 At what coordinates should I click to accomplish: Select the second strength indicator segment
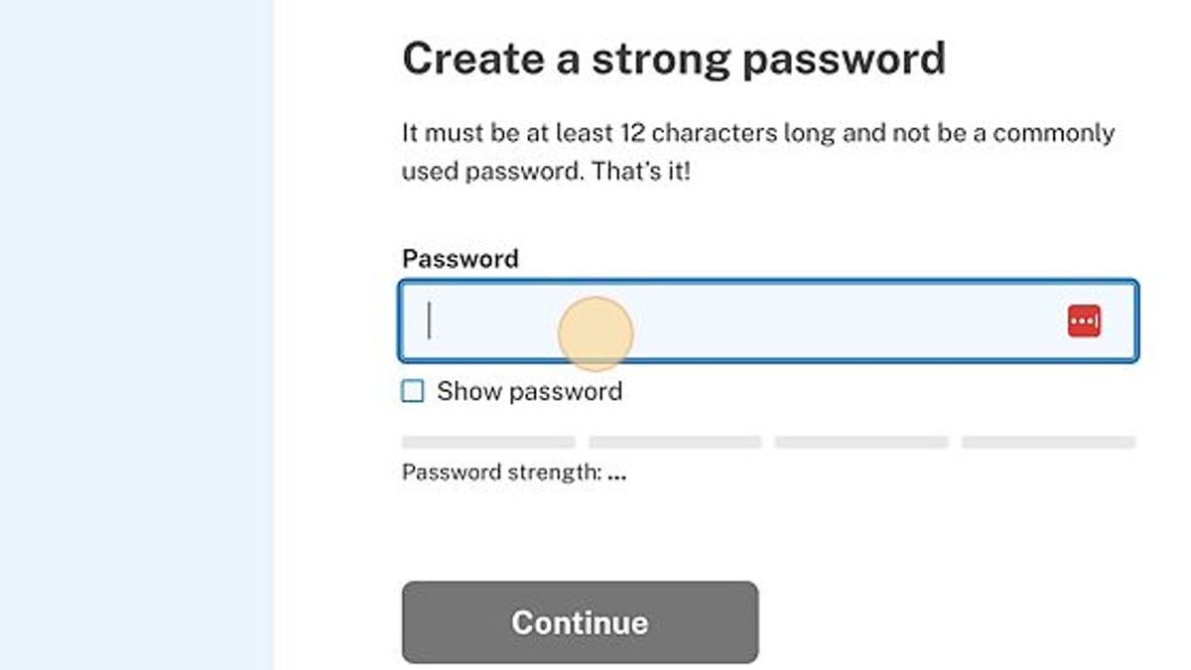coord(675,440)
